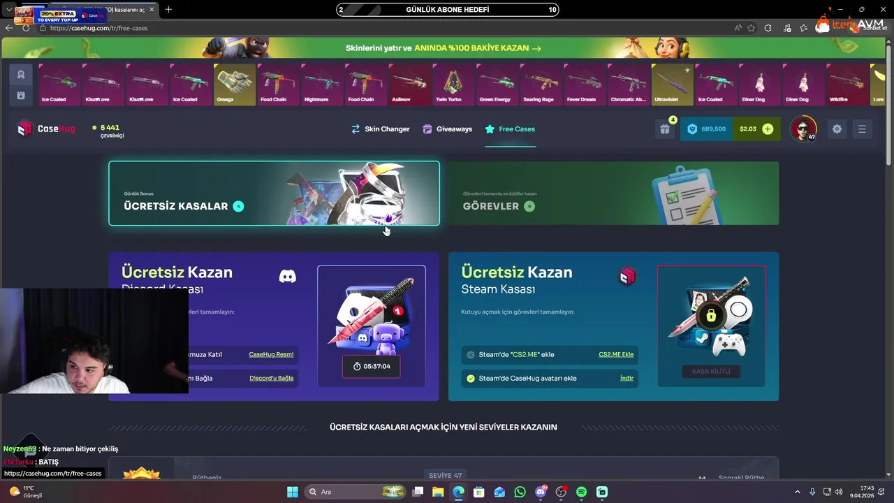Click the 689,500 gem balance
The image size is (894, 503).
pyautogui.click(x=707, y=129)
